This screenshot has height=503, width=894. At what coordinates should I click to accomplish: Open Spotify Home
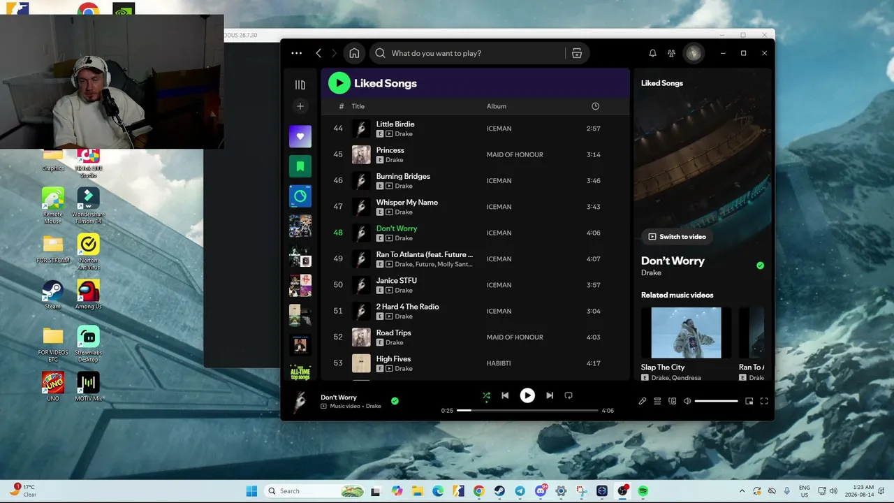click(x=354, y=53)
